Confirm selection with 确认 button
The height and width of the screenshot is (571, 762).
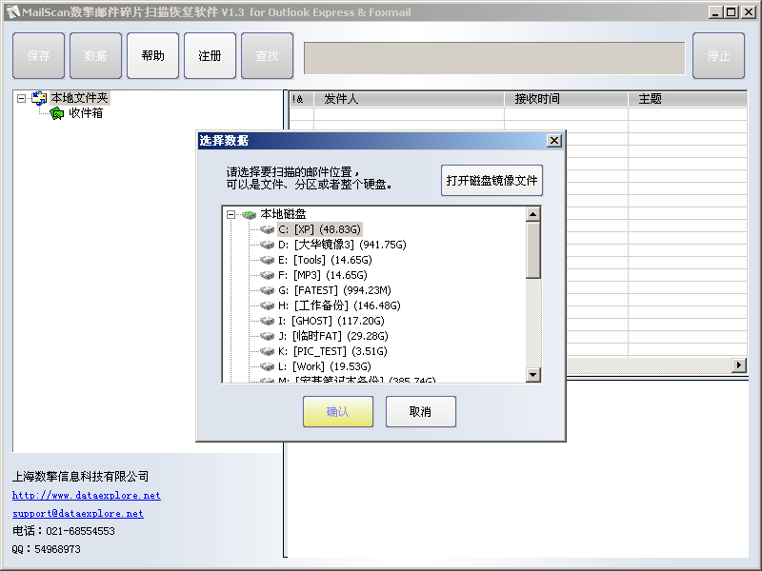pos(338,412)
